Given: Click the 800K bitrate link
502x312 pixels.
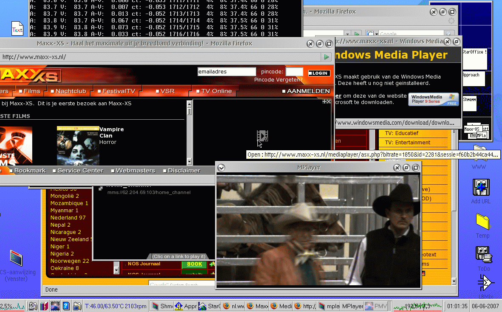Looking at the screenshot, I should (x=195, y=264).
